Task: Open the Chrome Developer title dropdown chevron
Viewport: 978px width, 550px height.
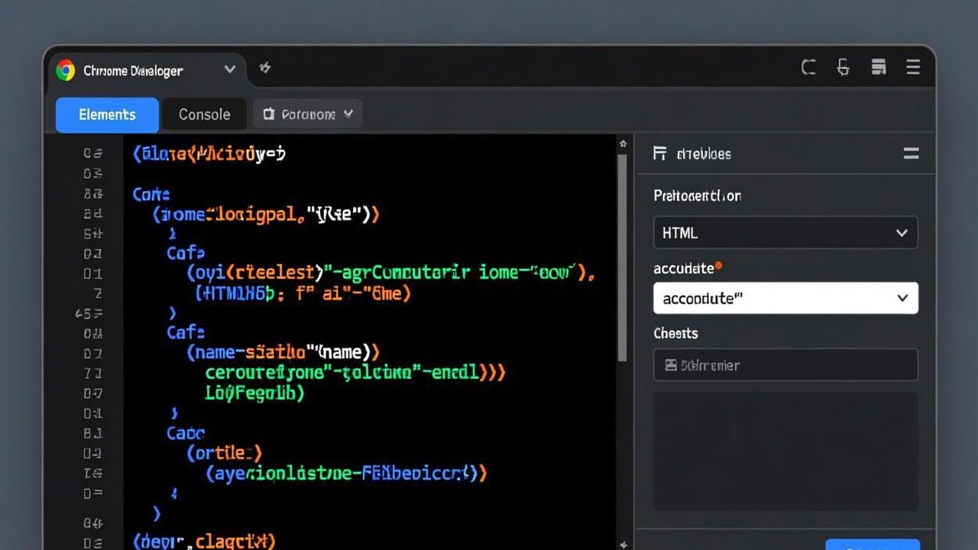Action: point(229,70)
